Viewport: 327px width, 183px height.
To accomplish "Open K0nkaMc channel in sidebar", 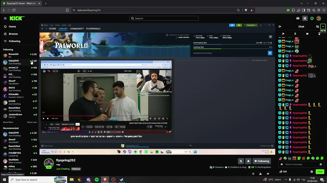I will point(20,96).
